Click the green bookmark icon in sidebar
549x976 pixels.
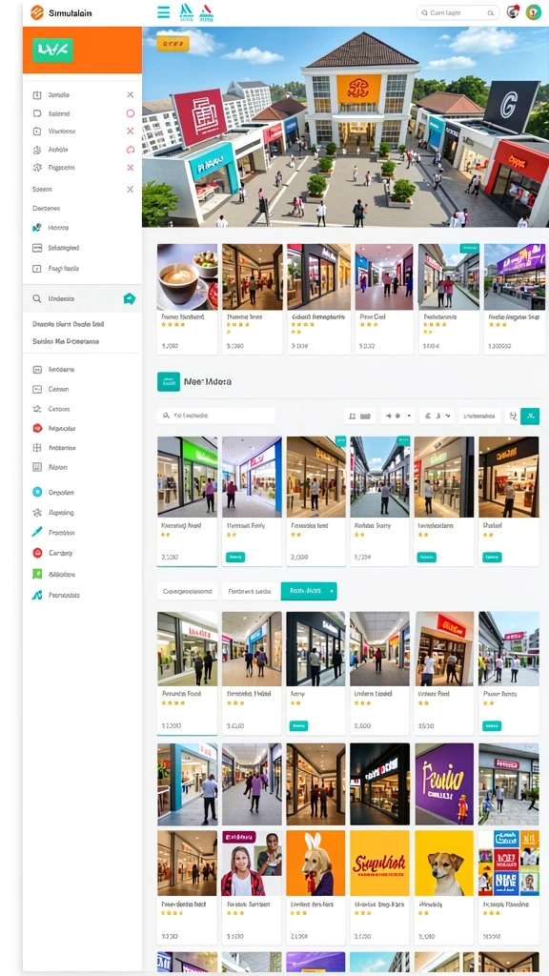pyautogui.click(x=37, y=574)
